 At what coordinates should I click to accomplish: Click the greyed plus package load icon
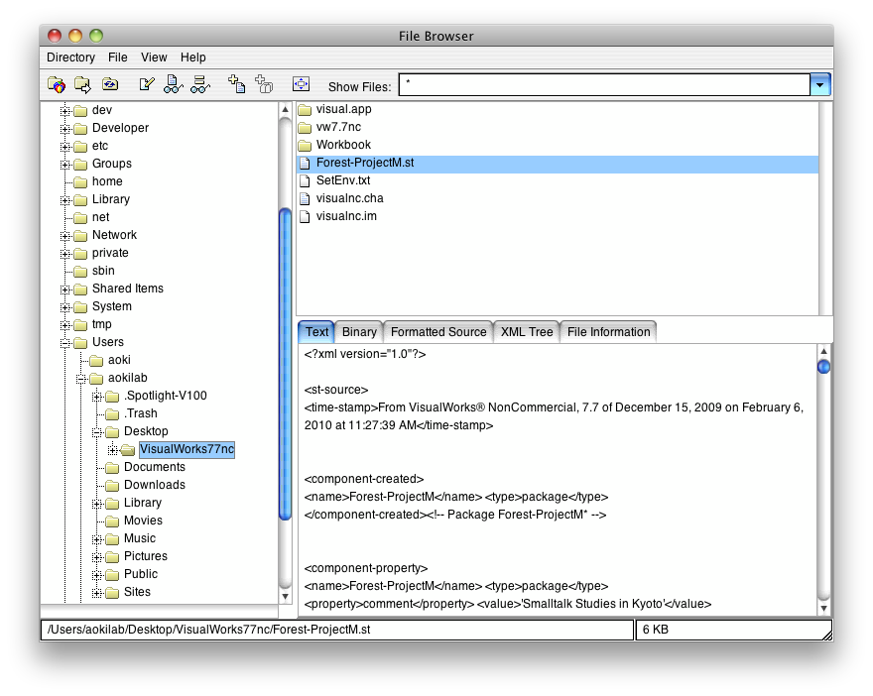(x=264, y=84)
